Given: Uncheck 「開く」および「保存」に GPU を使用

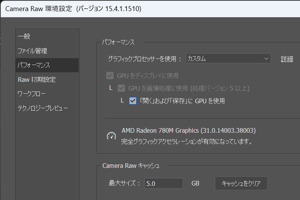Looking at the screenshot, I should [133, 101].
